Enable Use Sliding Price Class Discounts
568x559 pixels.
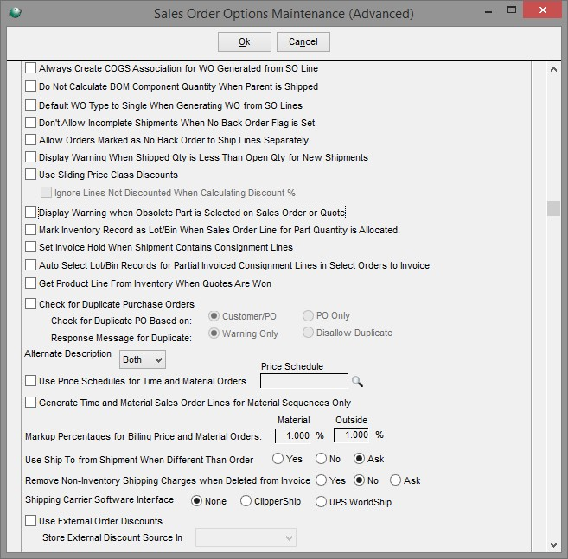coord(31,175)
